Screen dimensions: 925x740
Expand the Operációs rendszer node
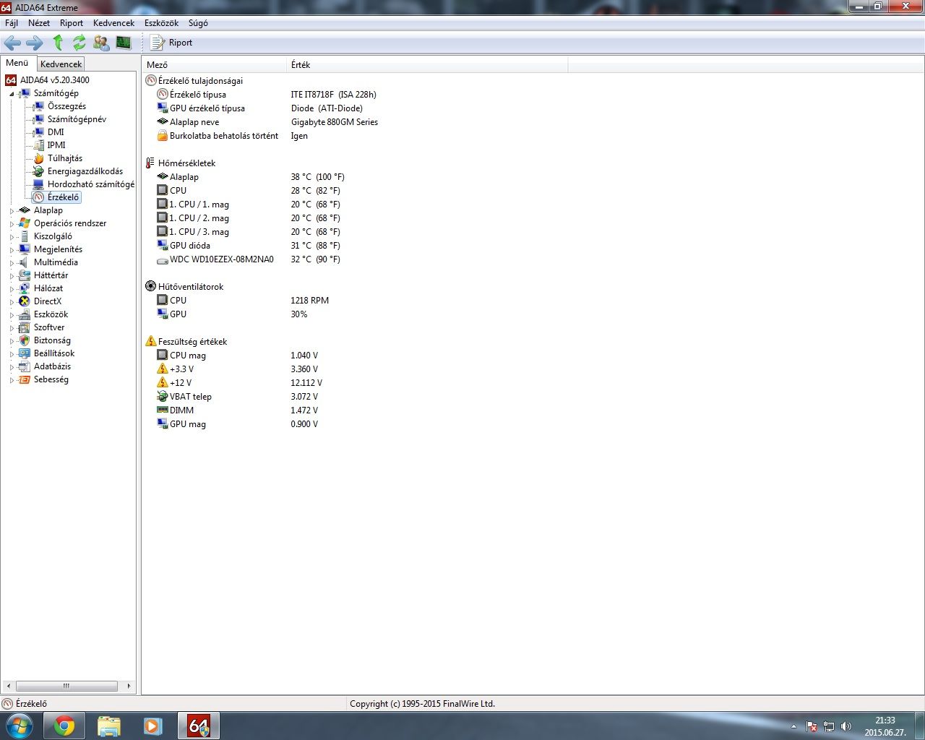tap(12, 224)
